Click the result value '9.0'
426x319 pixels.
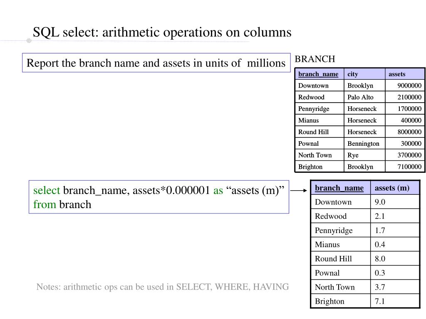click(380, 202)
